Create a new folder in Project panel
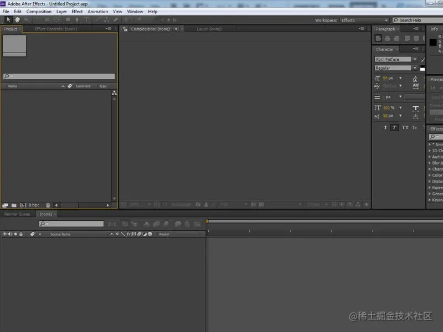Image resolution: width=443 pixels, height=332 pixels. point(14,205)
